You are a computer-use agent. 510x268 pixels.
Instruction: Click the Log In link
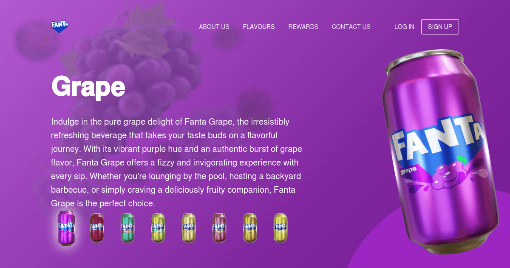[404, 27]
